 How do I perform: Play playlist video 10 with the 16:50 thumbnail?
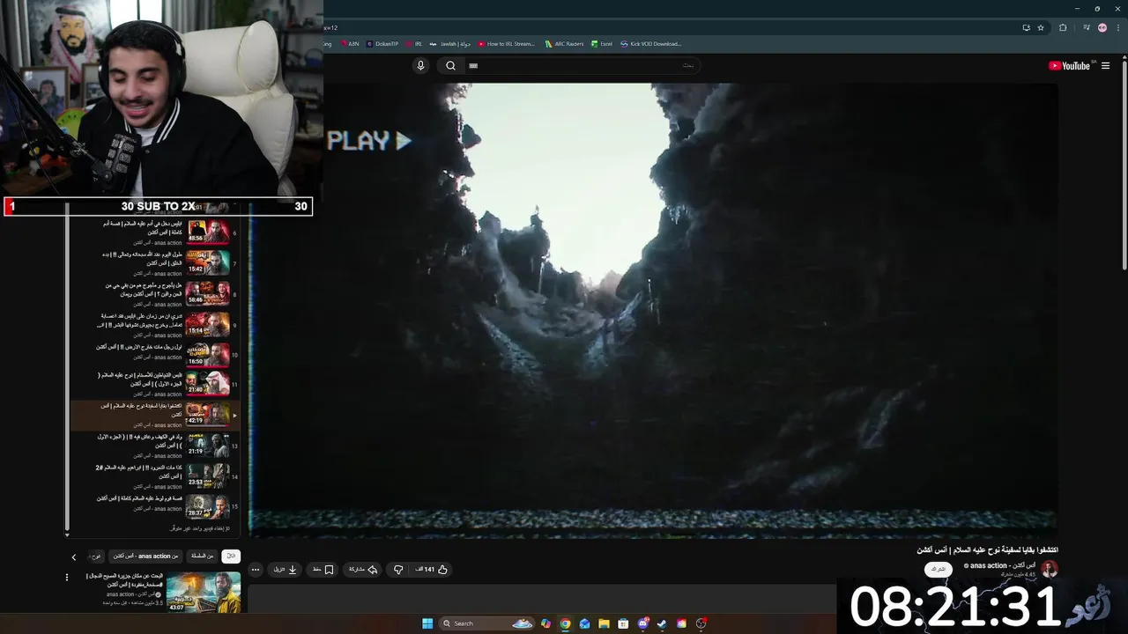point(208,355)
